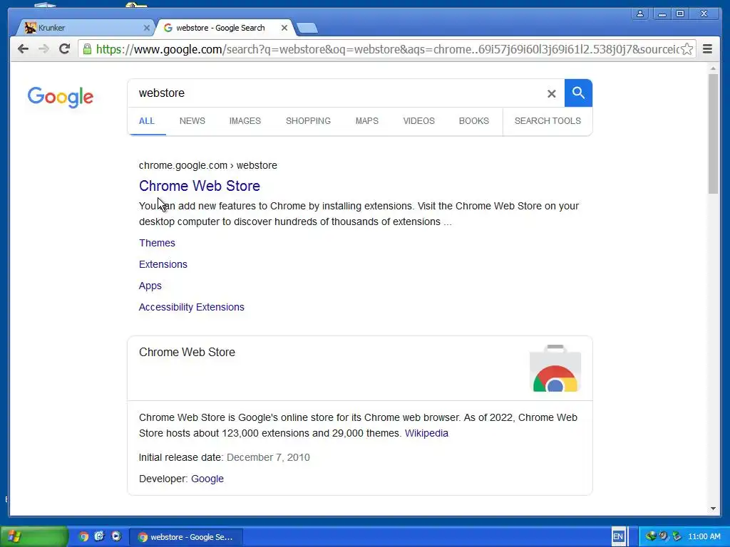Viewport: 730px width, 547px height.
Task: Open the Accessibility Extensions sitelink
Action: click(191, 307)
